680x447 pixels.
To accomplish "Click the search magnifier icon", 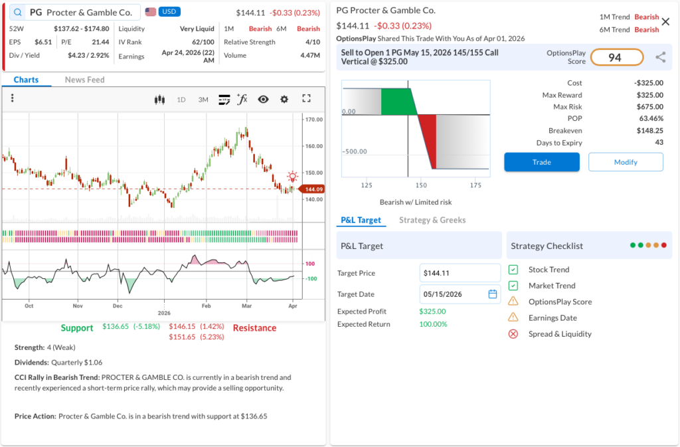I will [x=17, y=13].
